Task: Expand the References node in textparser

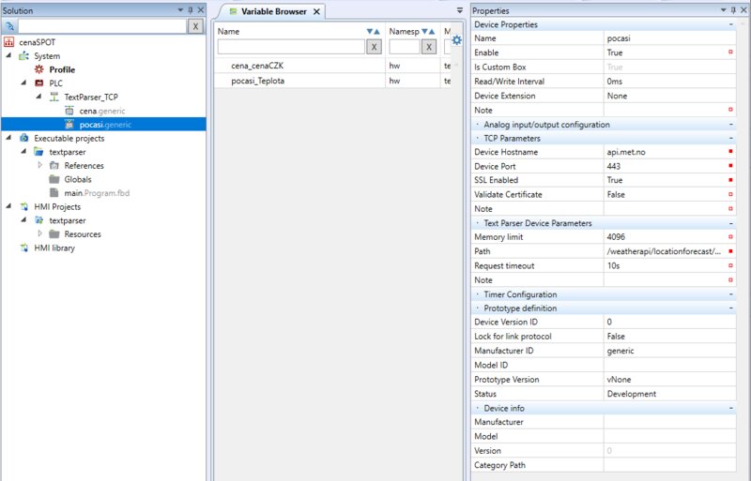Action: click(x=39, y=166)
